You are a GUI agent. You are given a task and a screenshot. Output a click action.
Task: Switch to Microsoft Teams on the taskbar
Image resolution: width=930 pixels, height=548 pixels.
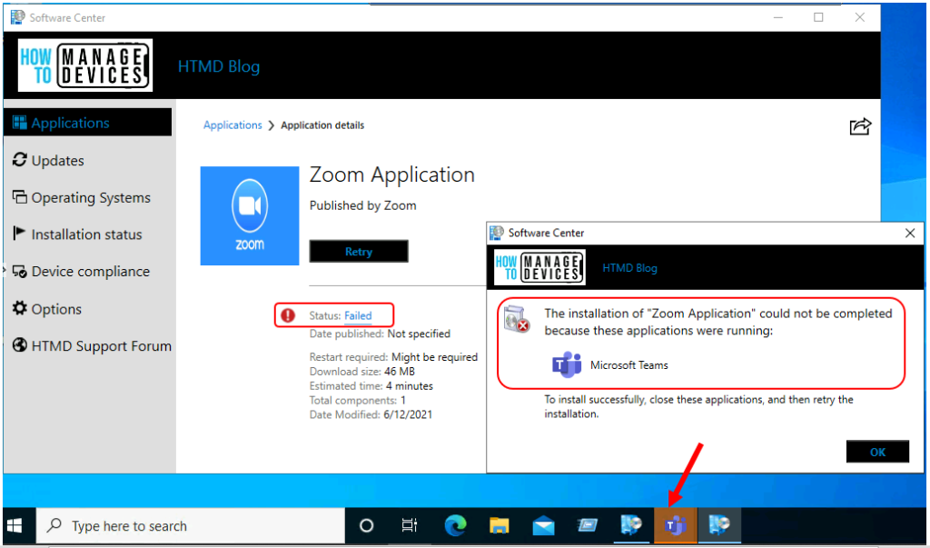pos(676,526)
